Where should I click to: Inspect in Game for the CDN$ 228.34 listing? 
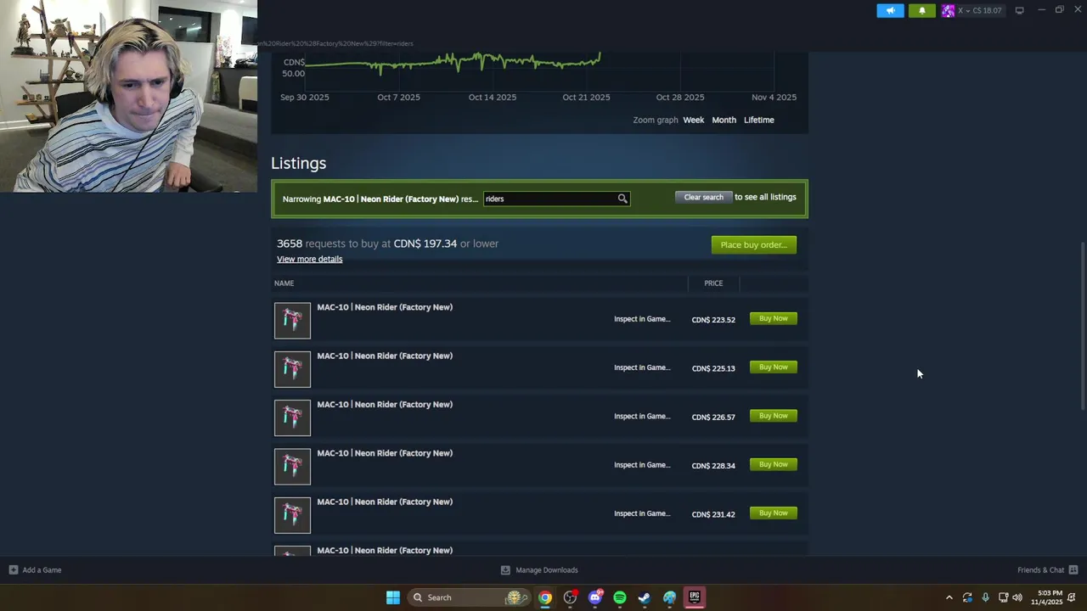click(642, 465)
